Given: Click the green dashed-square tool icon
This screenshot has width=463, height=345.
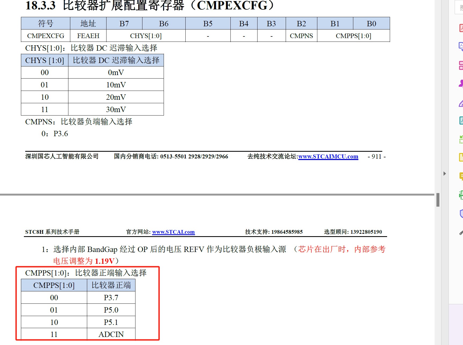Looking at the screenshot, I should coord(461,139).
